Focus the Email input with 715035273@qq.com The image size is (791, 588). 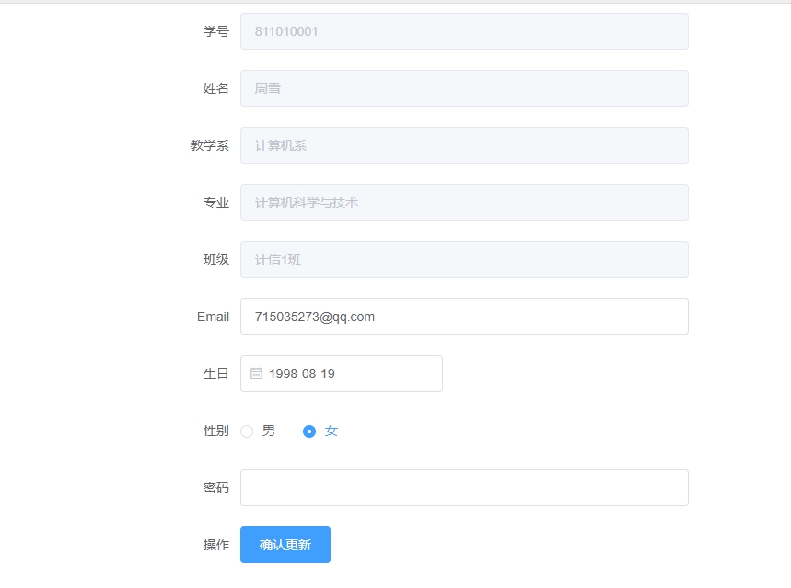coord(464,317)
